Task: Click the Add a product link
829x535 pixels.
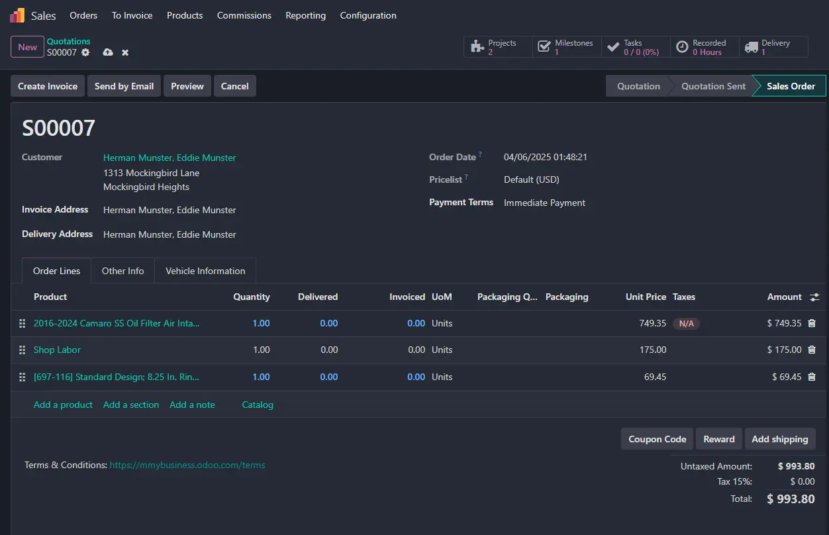Action: coord(63,405)
